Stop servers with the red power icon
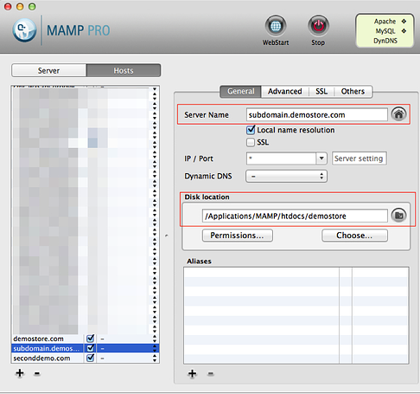The width and height of the screenshot is (420, 394). point(318,26)
